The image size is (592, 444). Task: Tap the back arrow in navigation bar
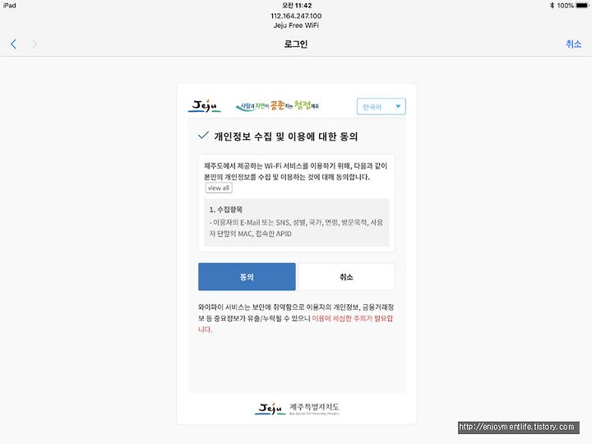(x=14, y=44)
